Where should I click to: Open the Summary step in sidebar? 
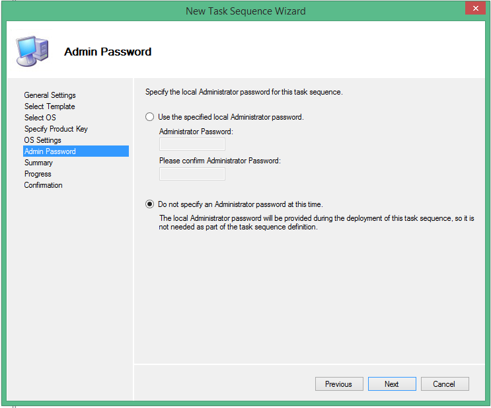38,163
